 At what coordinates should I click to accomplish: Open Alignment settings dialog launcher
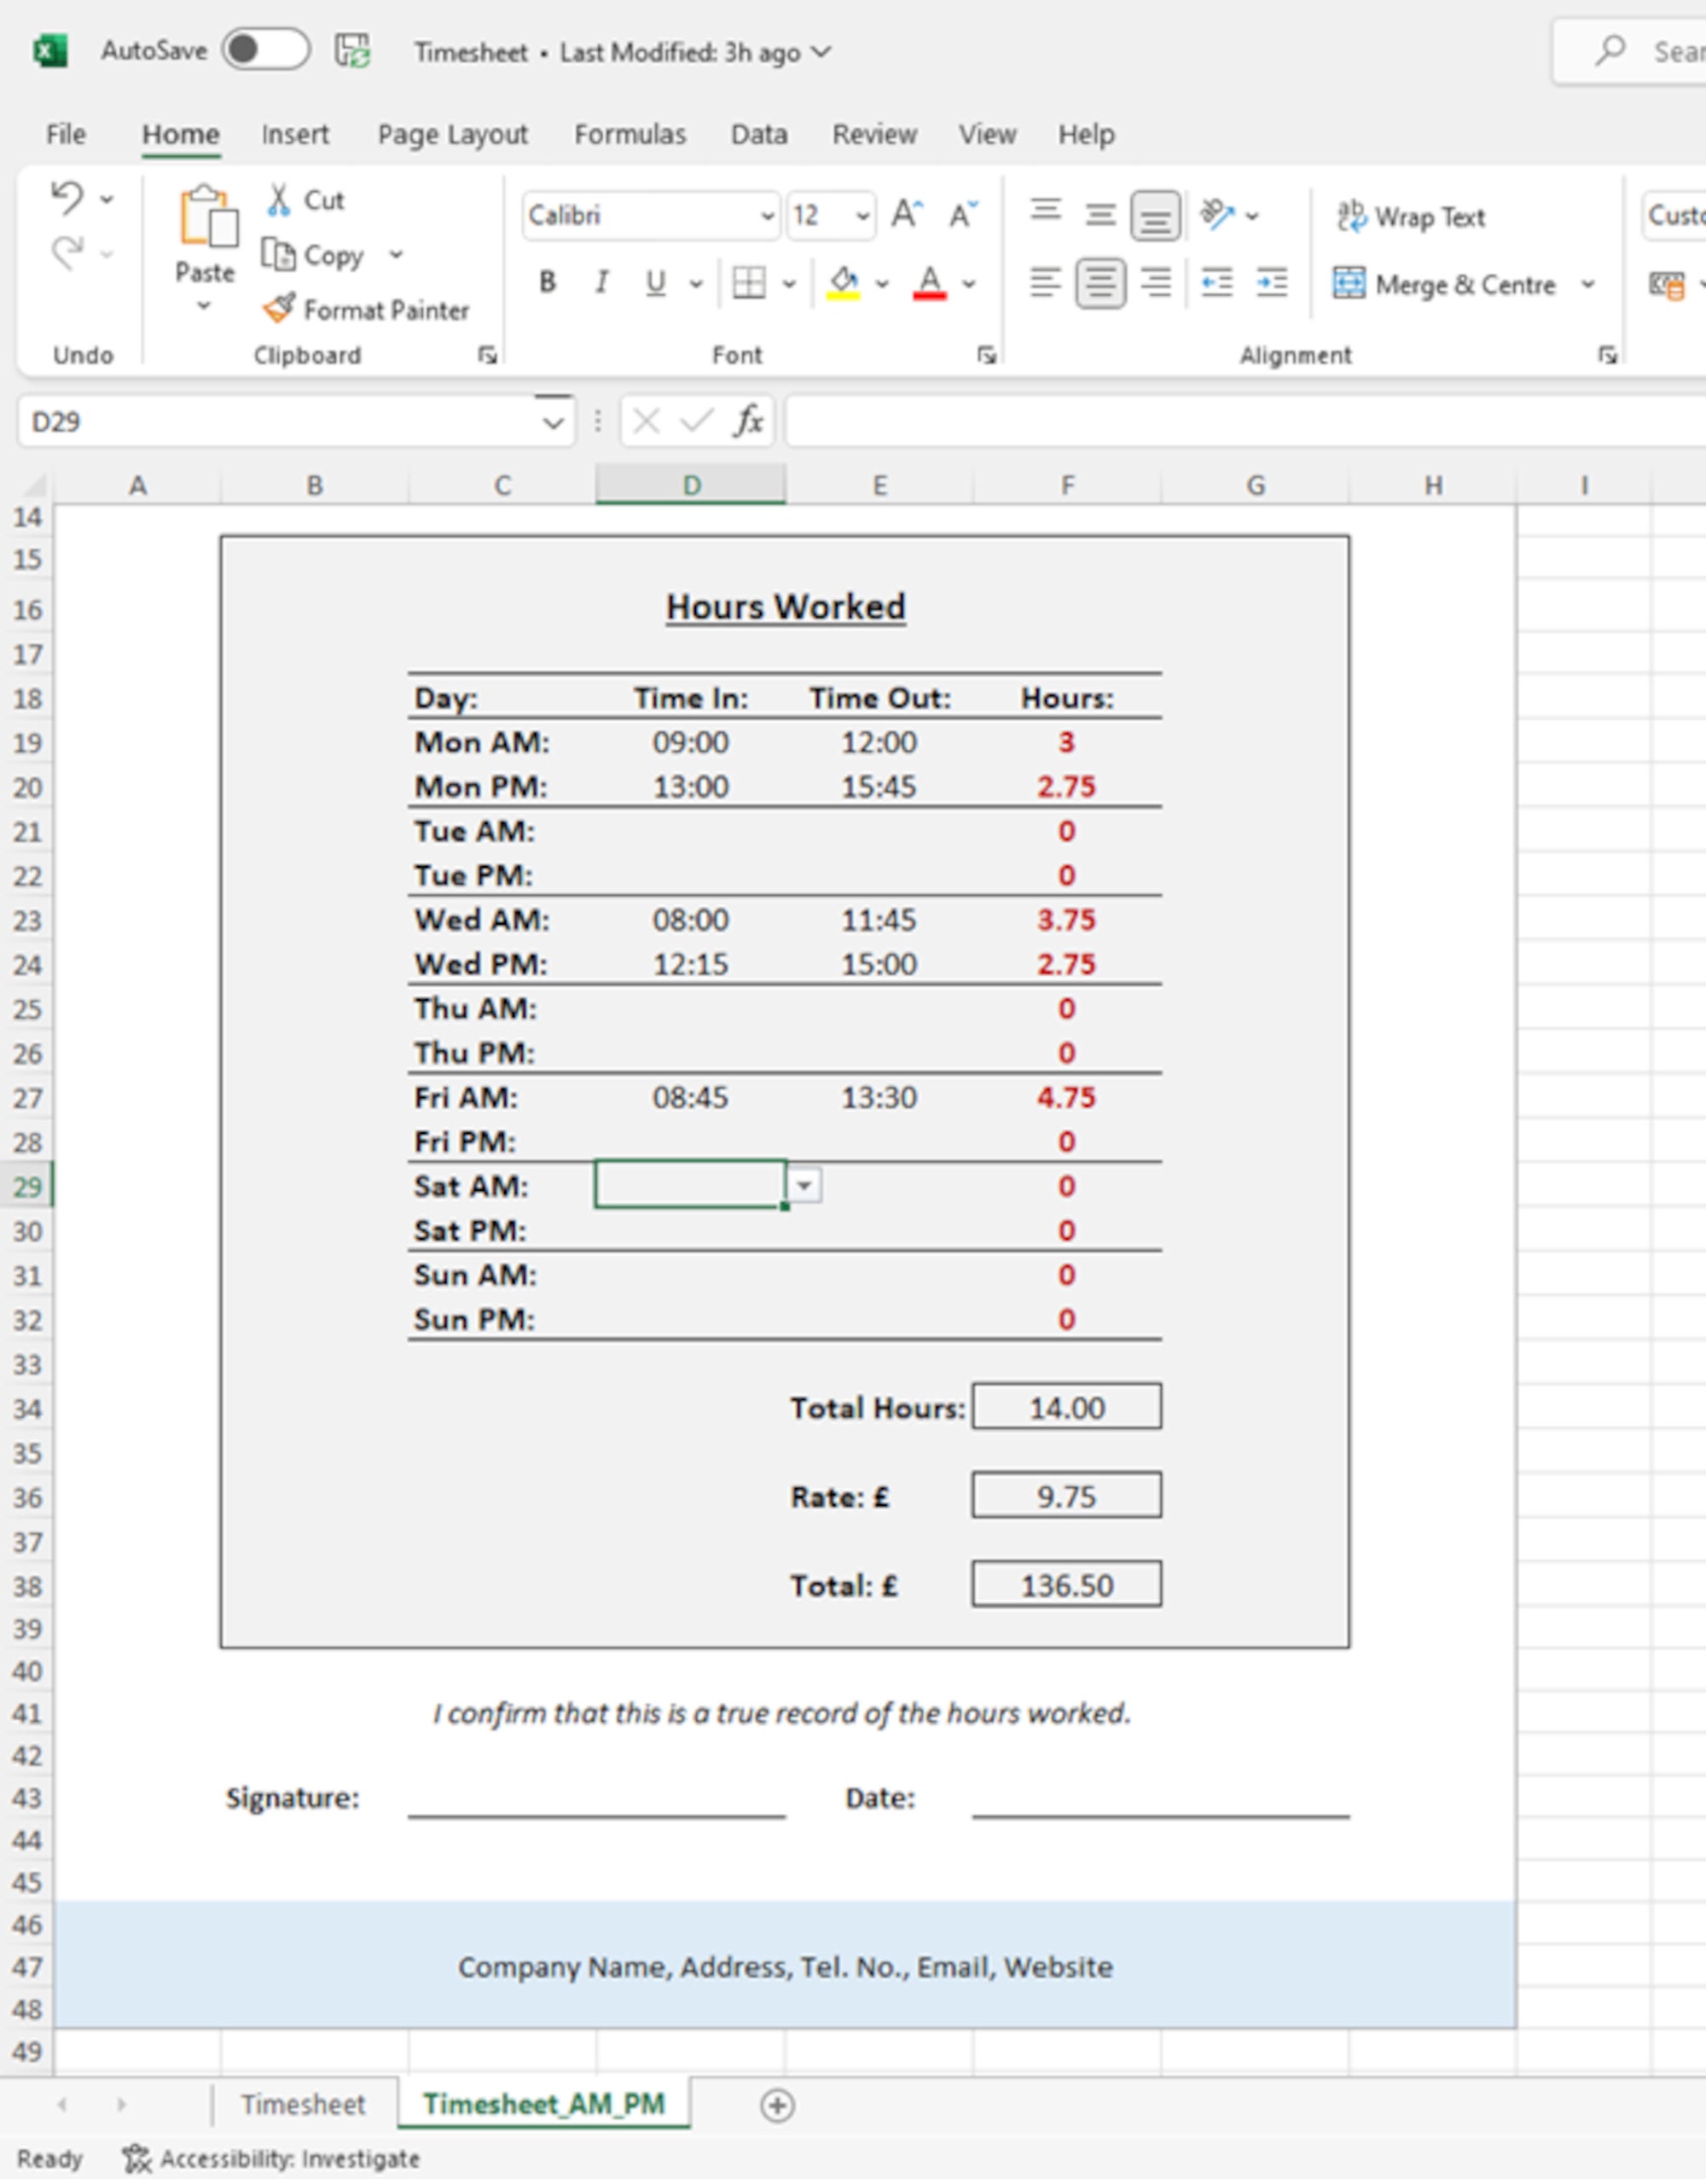(1607, 355)
